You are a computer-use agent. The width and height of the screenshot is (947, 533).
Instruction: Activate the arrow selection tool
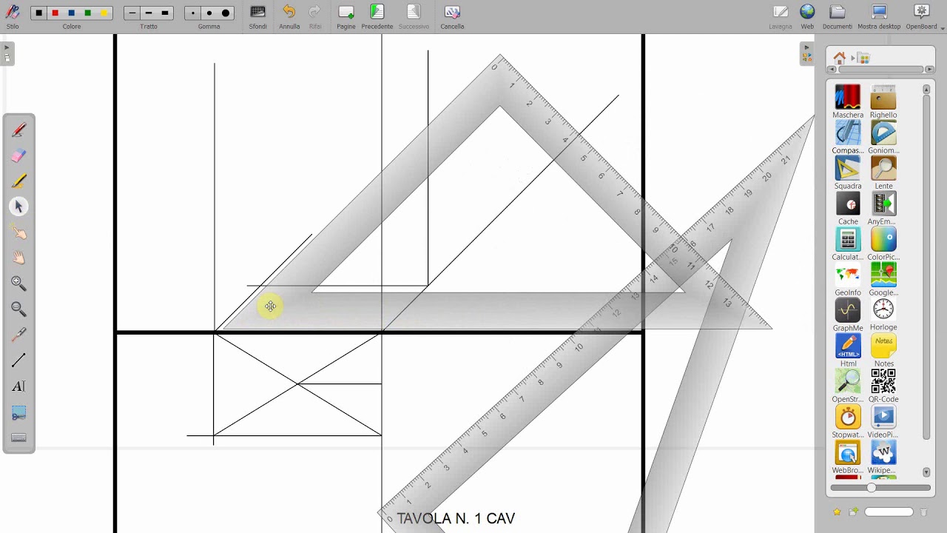coord(19,207)
